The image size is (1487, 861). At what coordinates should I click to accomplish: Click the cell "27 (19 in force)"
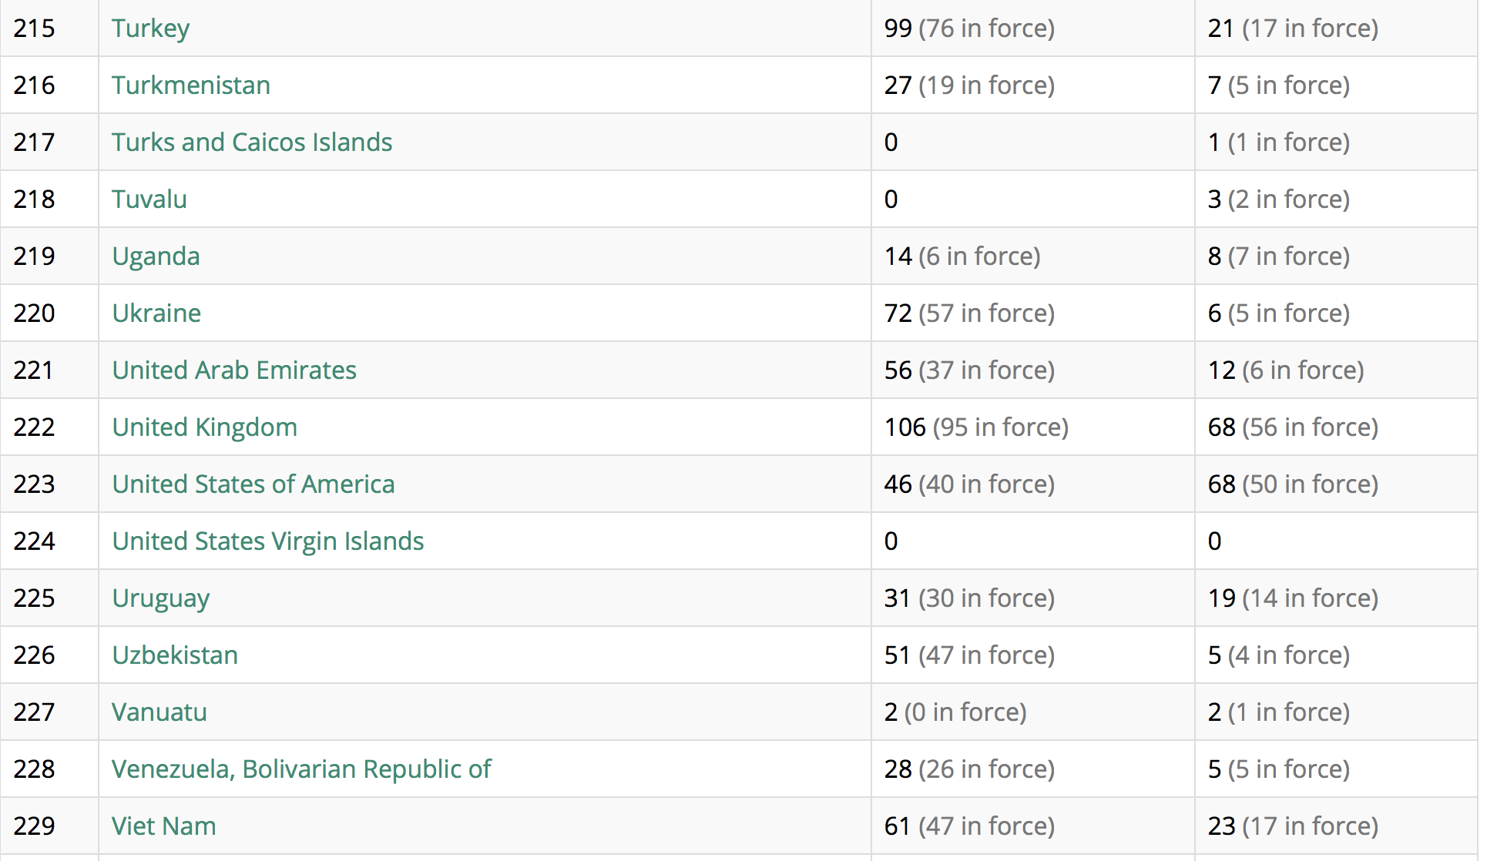[x=1032, y=85]
